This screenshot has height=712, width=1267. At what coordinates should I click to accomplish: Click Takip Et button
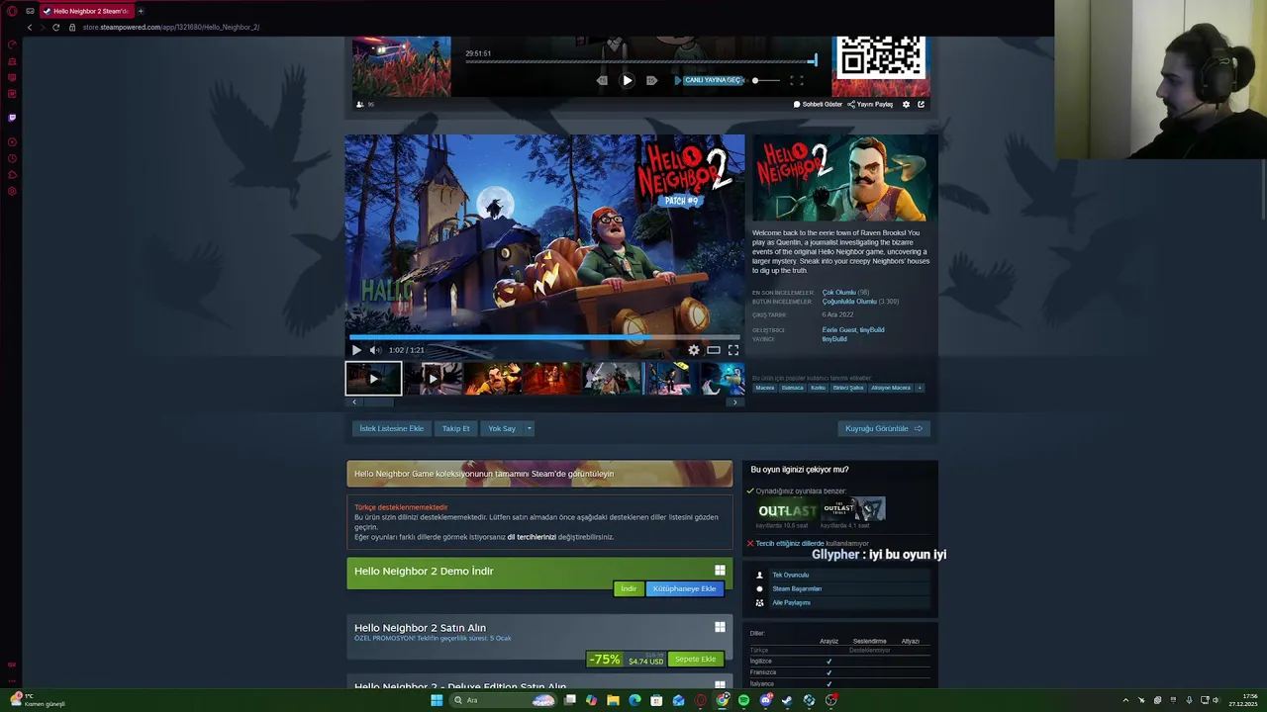coord(456,428)
